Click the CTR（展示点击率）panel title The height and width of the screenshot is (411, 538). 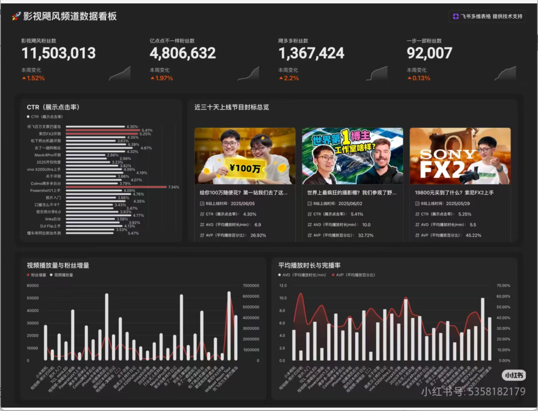pos(53,107)
